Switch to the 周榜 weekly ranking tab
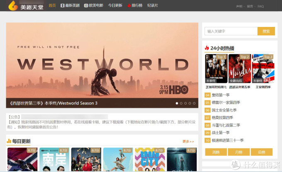282x172 pixels. 216,152
